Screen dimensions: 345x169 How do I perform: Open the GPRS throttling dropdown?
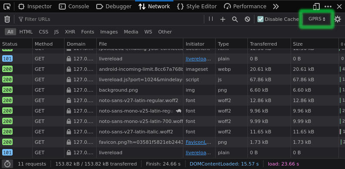point(317,19)
